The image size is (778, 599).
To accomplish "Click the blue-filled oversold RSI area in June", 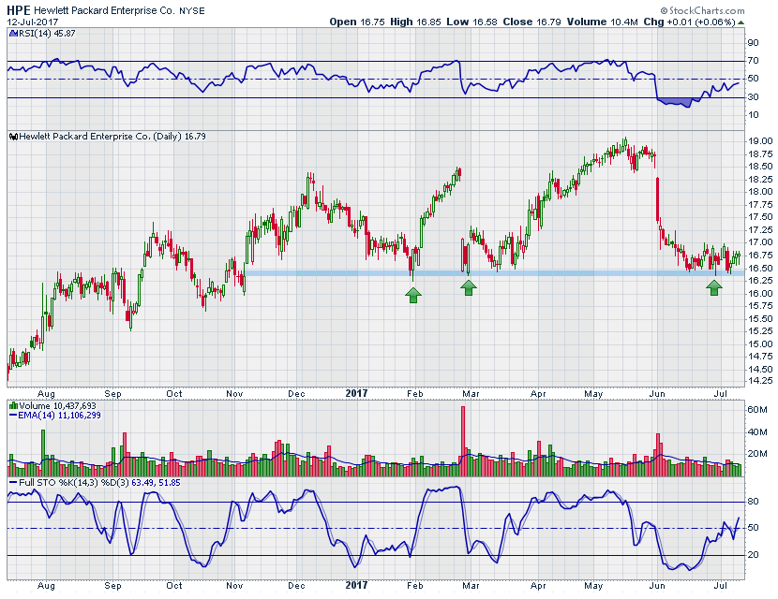I will [675, 103].
